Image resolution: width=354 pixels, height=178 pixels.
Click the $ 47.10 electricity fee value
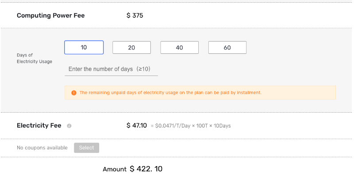tap(137, 125)
